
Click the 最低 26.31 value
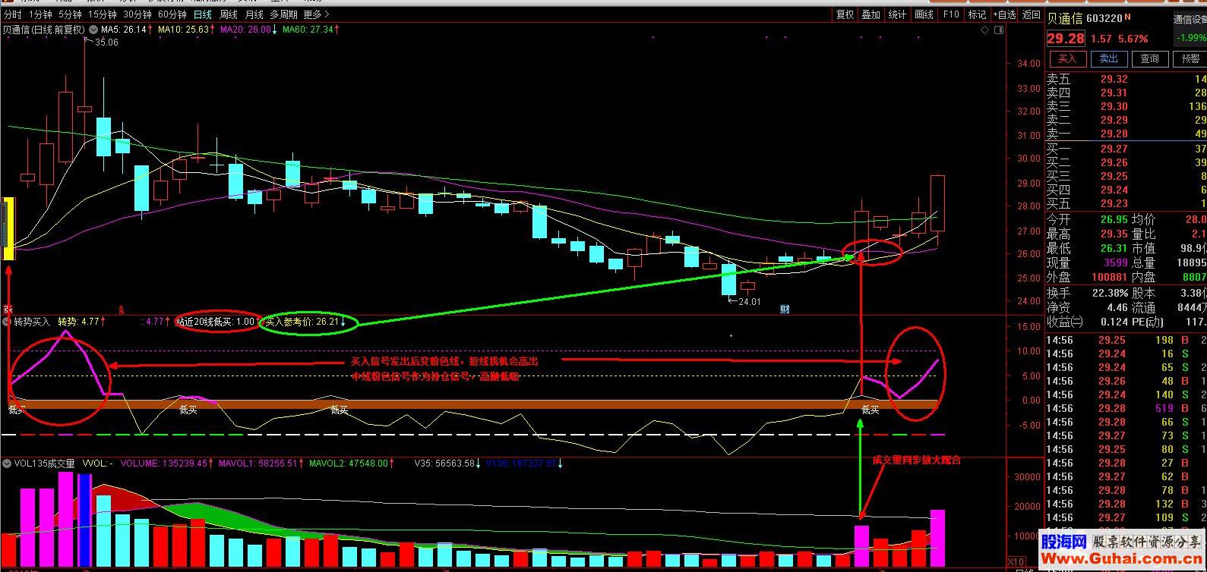click(x=1114, y=248)
